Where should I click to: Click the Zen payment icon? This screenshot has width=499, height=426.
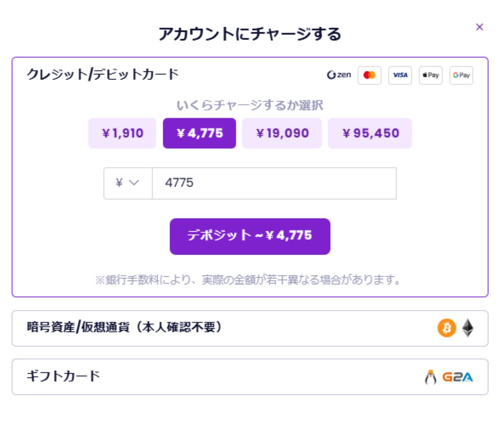(x=339, y=74)
